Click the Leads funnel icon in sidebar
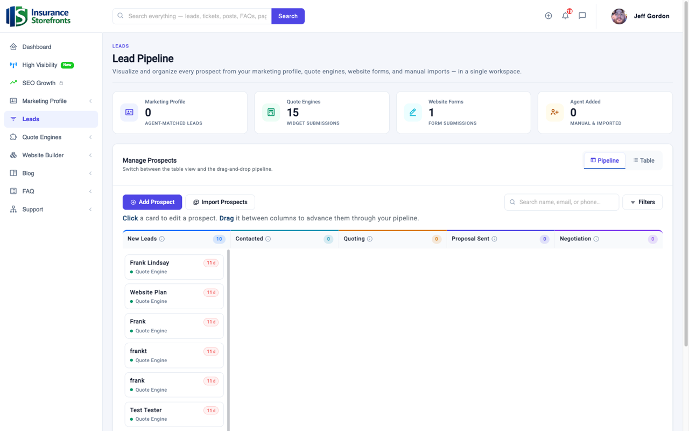 coord(13,119)
